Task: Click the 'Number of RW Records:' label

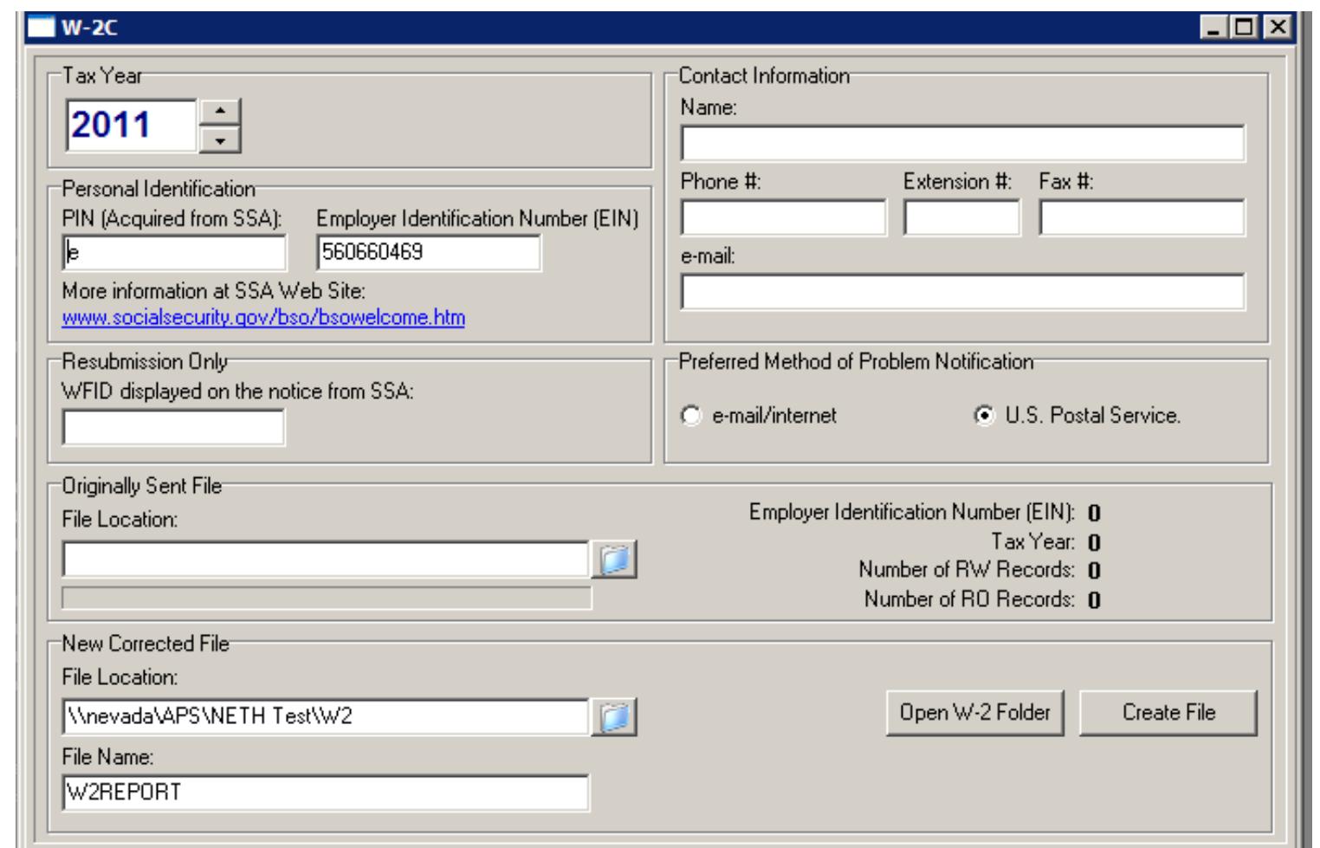Action: (x=967, y=570)
